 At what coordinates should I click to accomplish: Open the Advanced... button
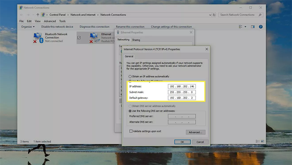pos(196,132)
